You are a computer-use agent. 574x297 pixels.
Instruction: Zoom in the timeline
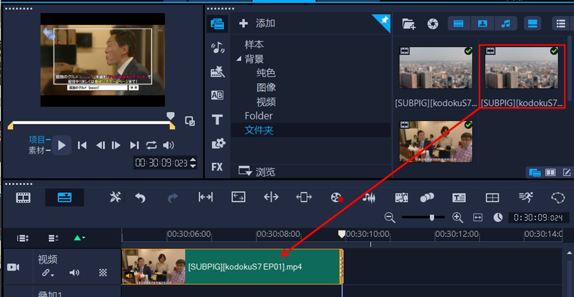pos(457,218)
